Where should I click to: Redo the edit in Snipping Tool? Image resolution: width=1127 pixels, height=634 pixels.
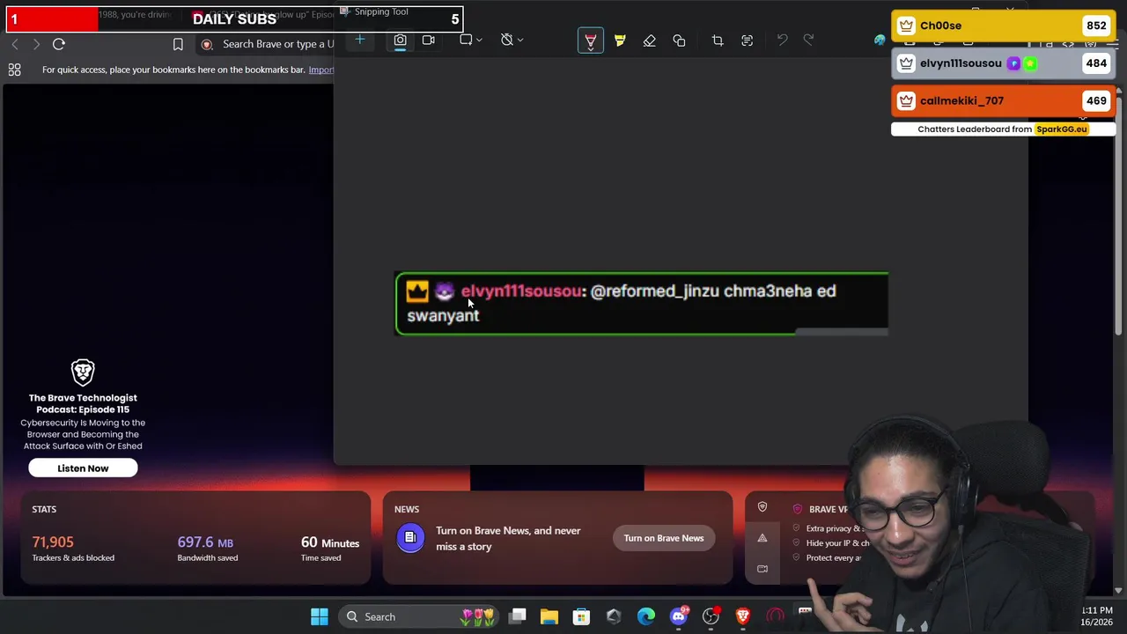point(809,40)
